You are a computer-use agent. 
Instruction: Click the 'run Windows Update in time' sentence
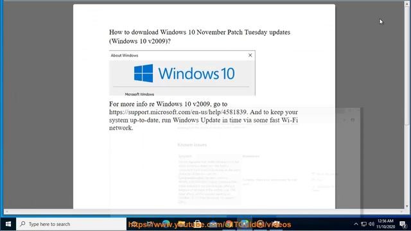point(201,120)
